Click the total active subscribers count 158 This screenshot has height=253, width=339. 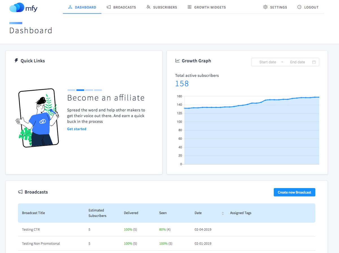(182, 83)
